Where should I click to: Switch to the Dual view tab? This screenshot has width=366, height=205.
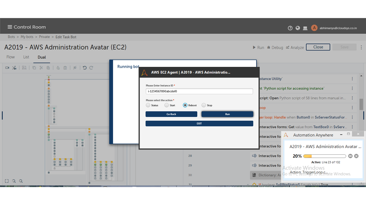[x=42, y=57]
